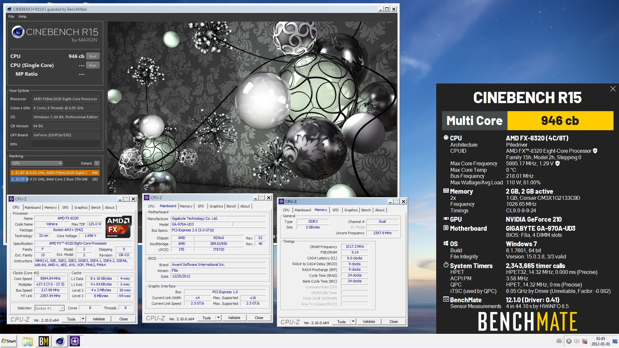Click the Motherboard icon in BenchMate panel
This screenshot has width=619, height=348.
click(x=446, y=228)
